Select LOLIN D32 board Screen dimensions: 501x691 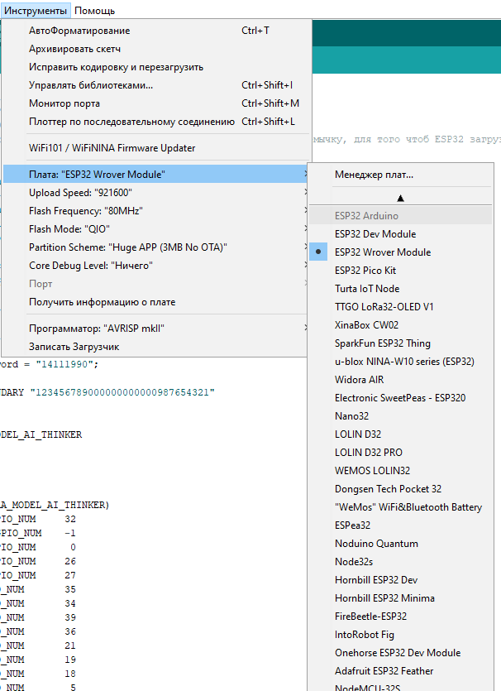[401, 434]
